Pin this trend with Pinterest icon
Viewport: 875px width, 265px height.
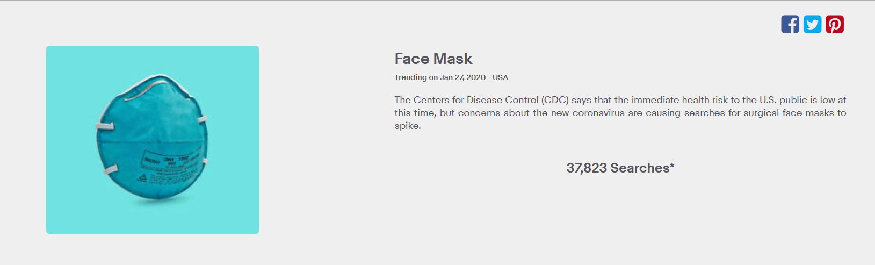coord(835,25)
